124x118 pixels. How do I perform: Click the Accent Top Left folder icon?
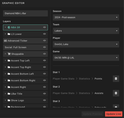click(9, 61)
